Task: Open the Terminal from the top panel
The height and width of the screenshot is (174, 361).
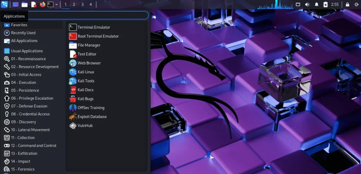Action: pos(50,4)
